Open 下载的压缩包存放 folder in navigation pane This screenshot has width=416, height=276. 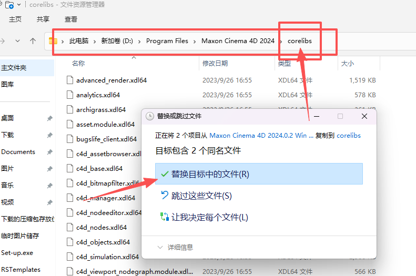pos(27,219)
